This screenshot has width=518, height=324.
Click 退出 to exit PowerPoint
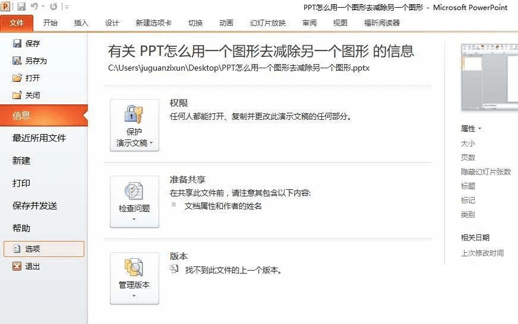26,266
